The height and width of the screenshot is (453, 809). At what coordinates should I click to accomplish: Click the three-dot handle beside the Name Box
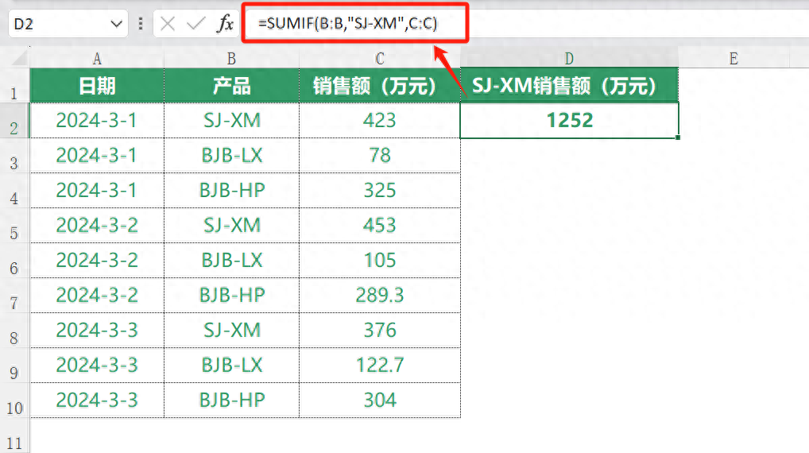141,24
